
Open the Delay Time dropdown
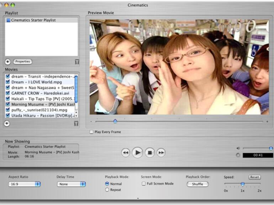coord(71,184)
